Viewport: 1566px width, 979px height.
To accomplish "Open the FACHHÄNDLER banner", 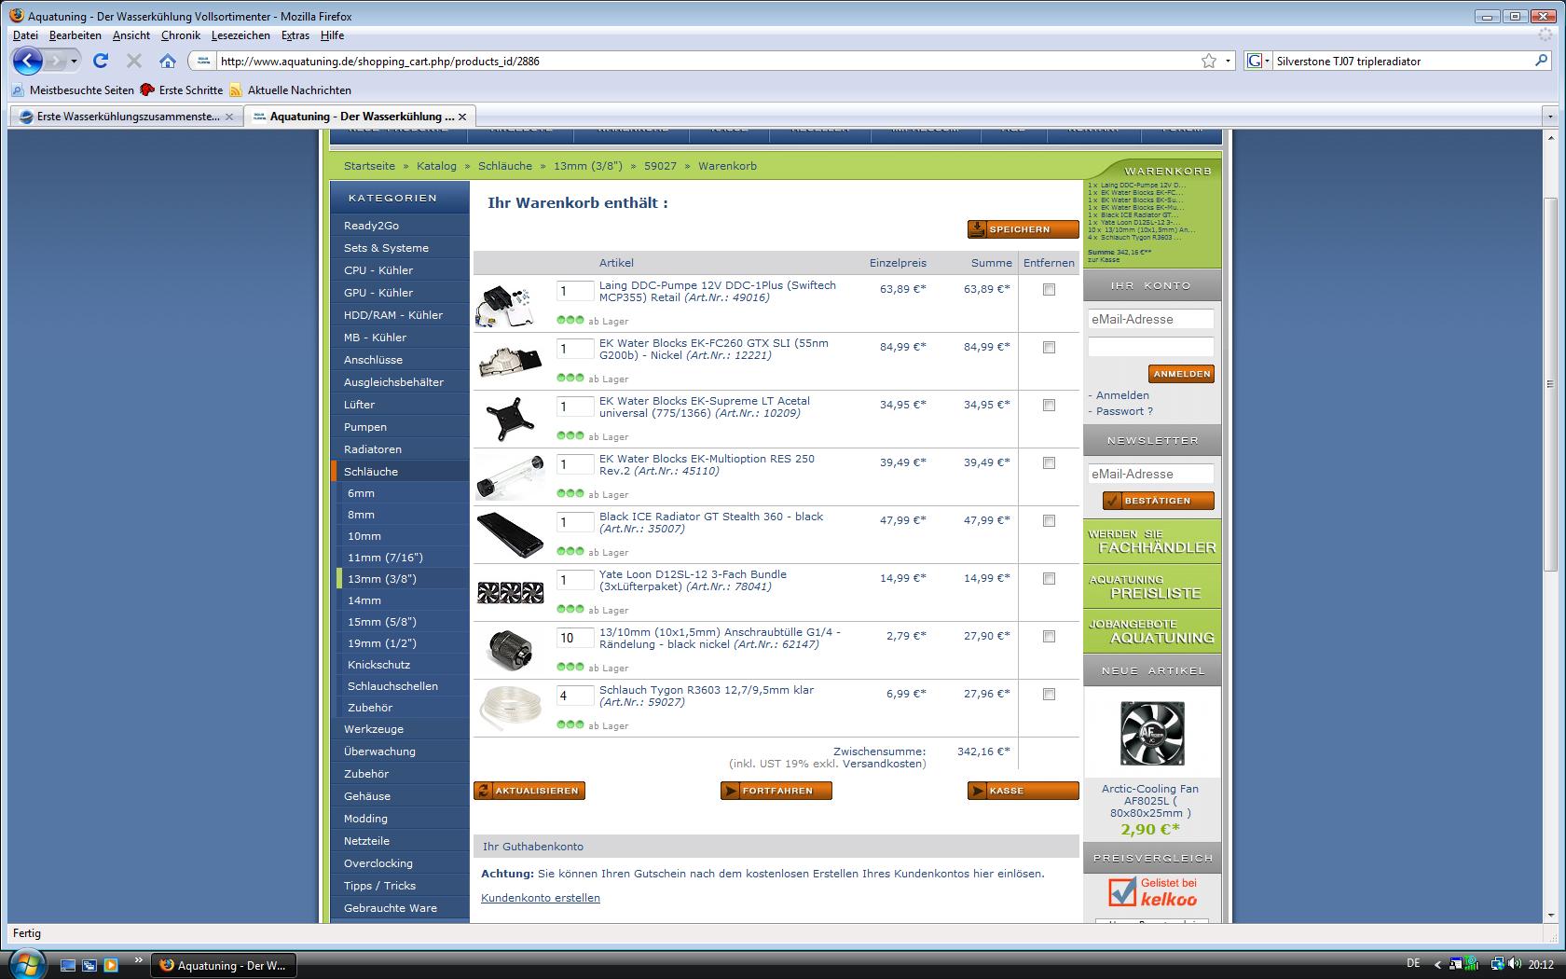I will (x=1152, y=541).
